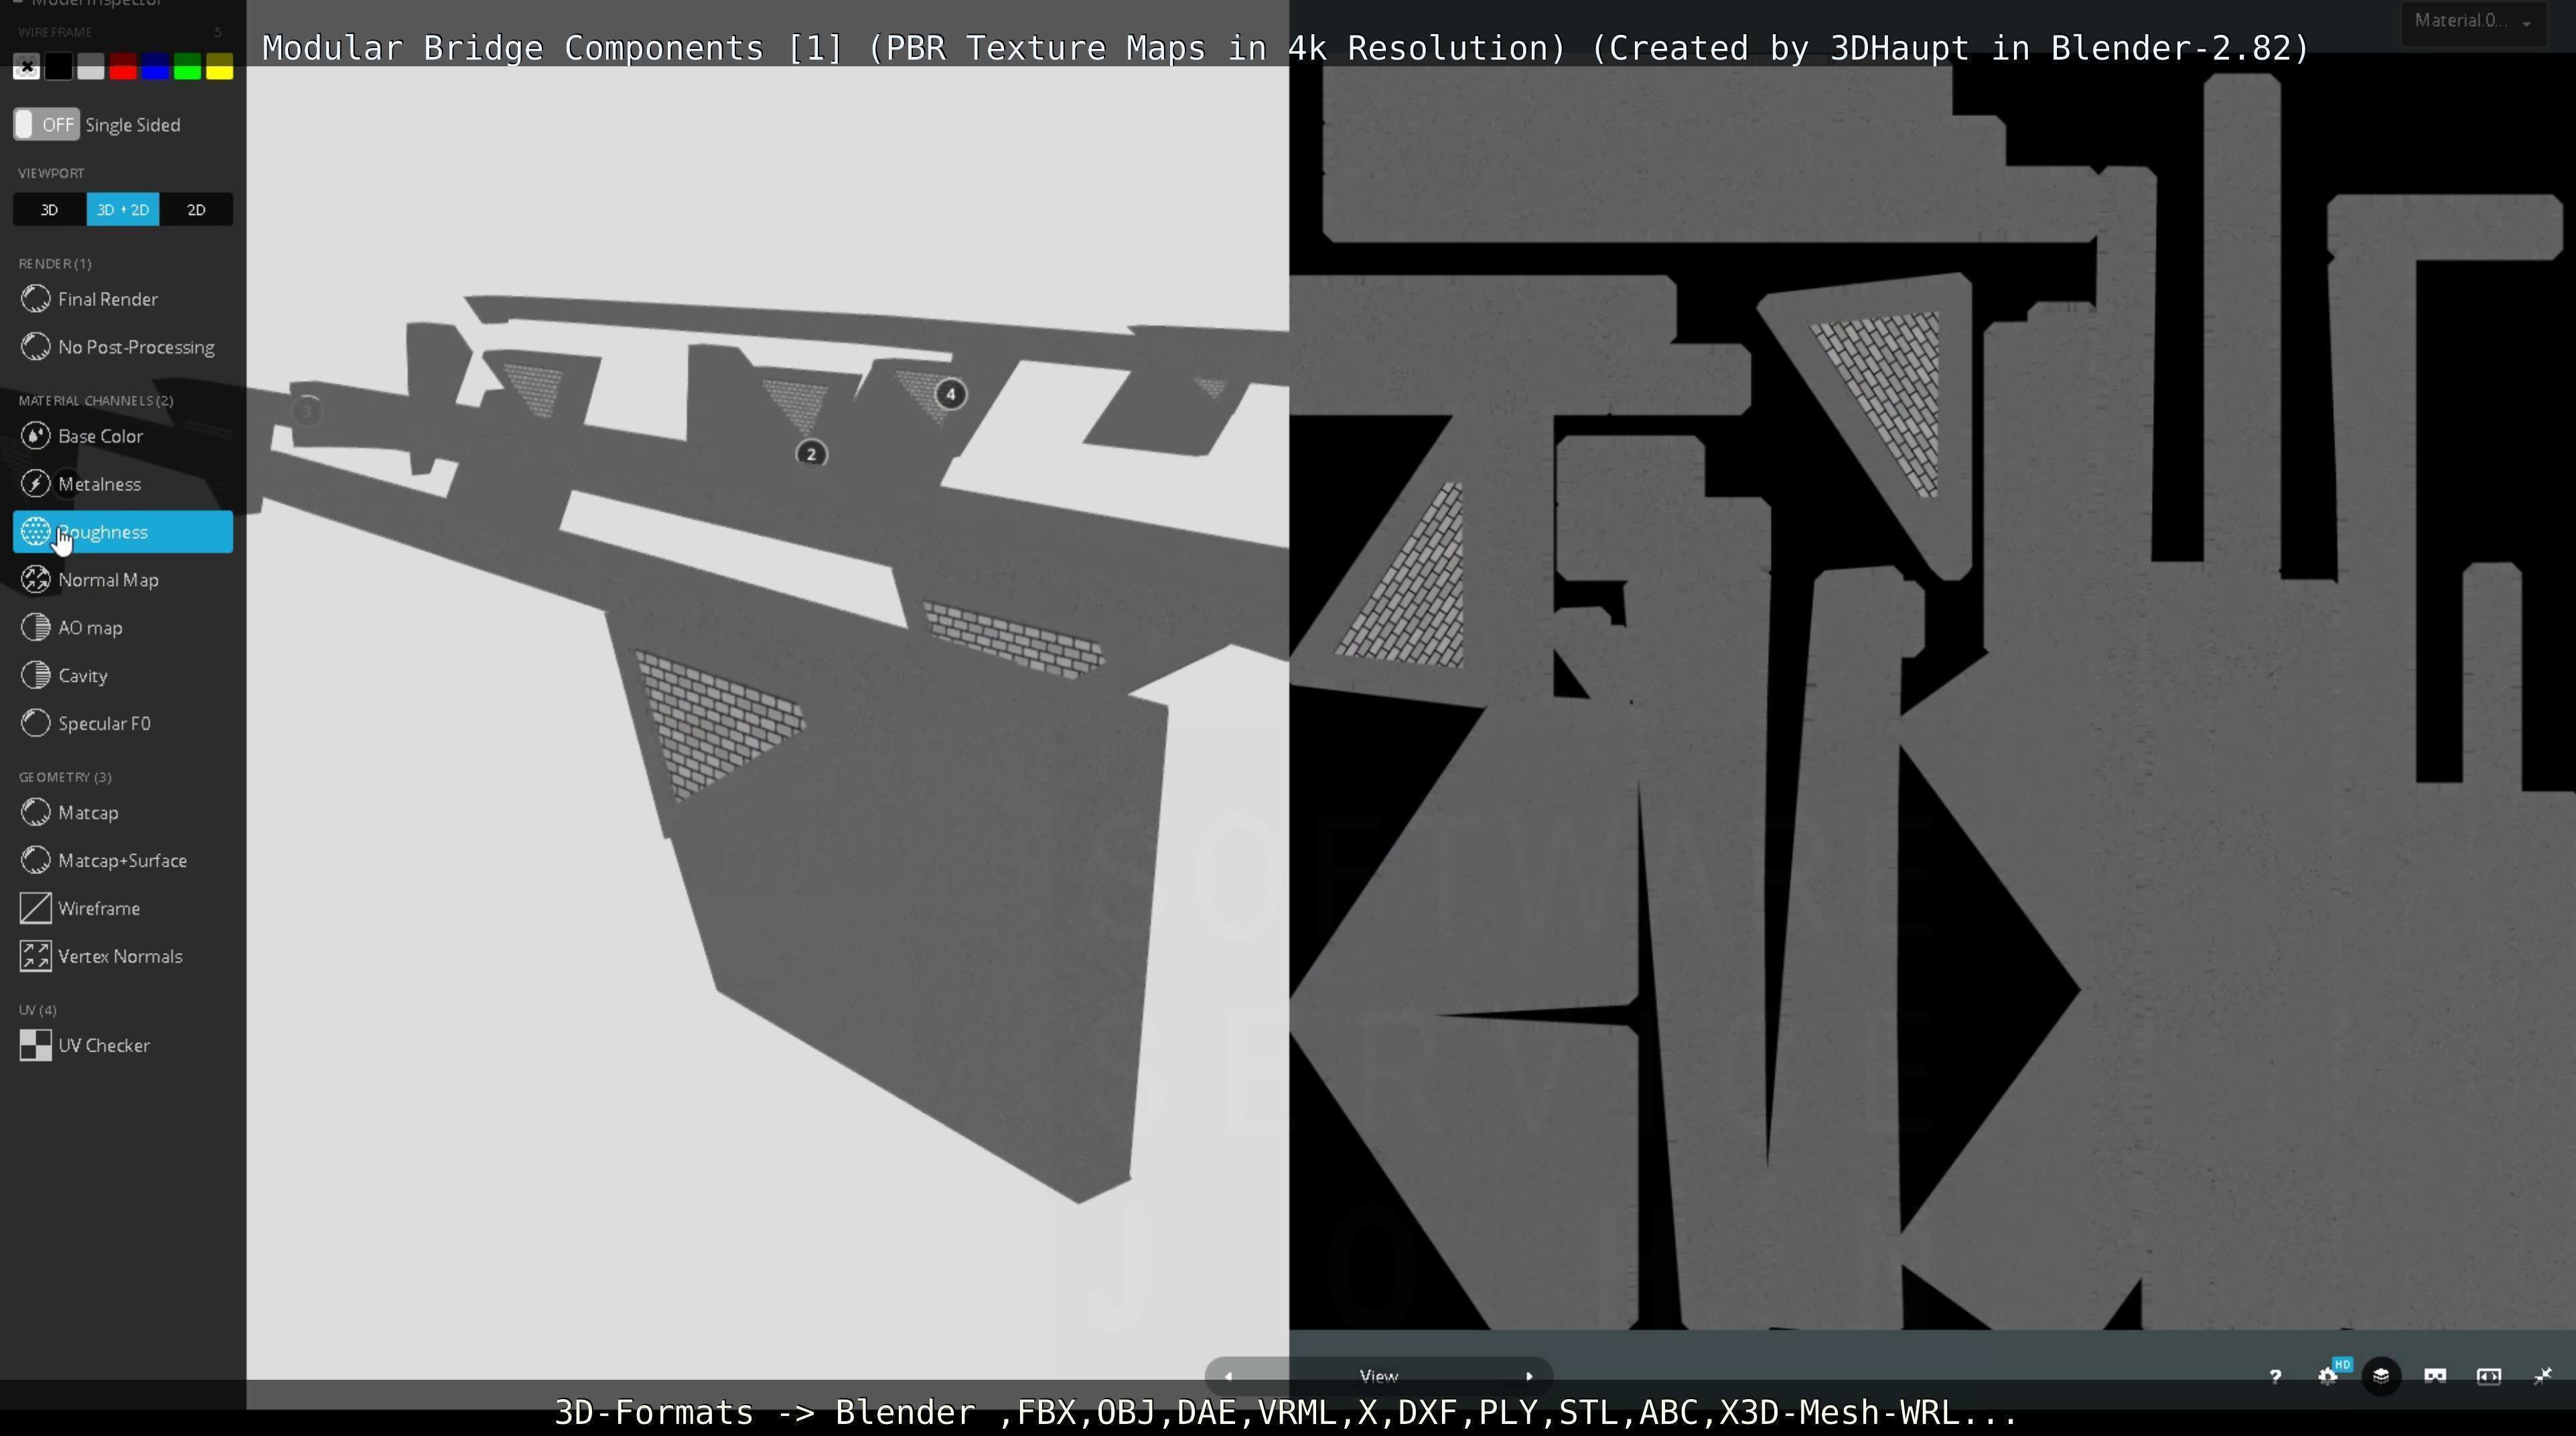
Task: Exit fullscreen with the arrows icon
Action: [2543, 1377]
